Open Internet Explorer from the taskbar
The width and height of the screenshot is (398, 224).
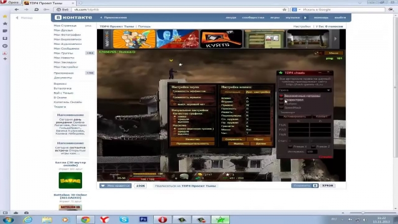[27, 220]
